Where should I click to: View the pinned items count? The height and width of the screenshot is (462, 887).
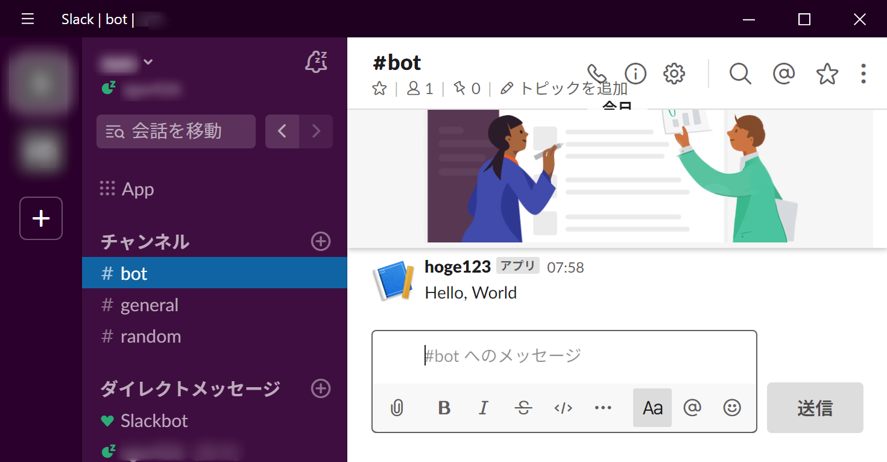pyautogui.click(x=467, y=89)
